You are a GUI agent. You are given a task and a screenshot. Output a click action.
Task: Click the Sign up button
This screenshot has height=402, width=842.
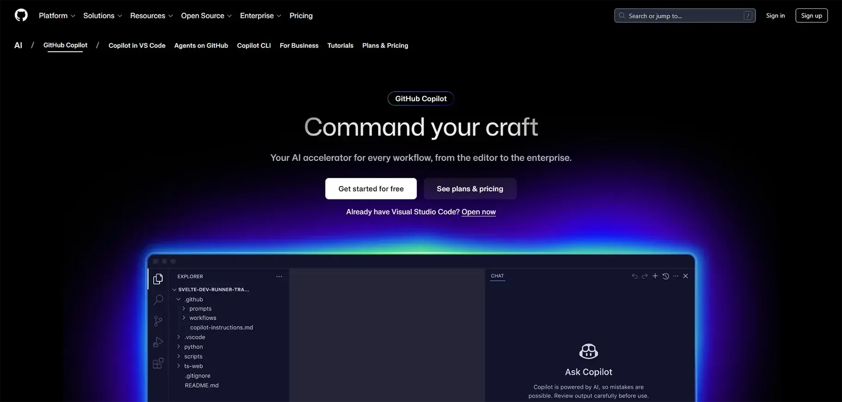(811, 16)
